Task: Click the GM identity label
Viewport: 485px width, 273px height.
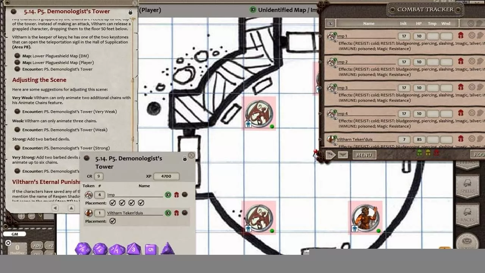Action: click(x=15, y=234)
